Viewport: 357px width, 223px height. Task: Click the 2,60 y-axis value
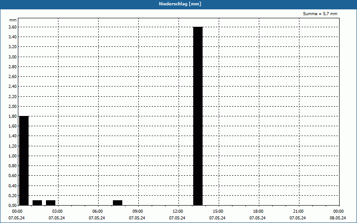[x=12, y=77]
